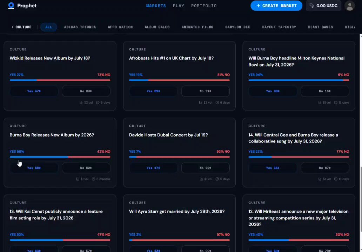Filter by Afro Nation
The width and height of the screenshot is (362, 252).
120,27
